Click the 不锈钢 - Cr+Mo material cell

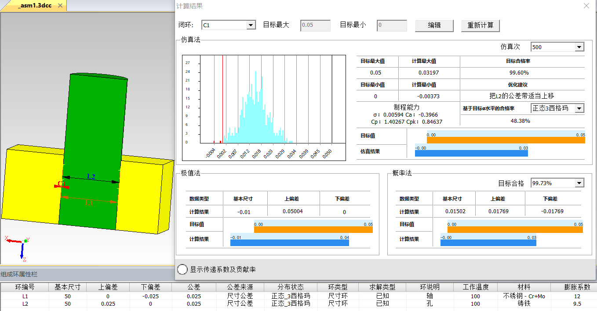(x=524, y=296)
